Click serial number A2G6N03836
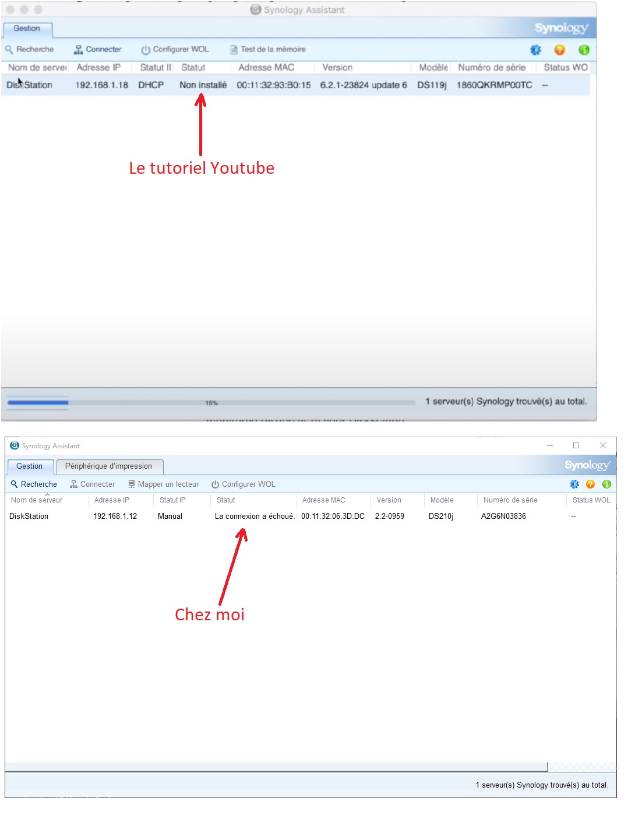This screenshot has width=628, height=815. click(503, 517)
